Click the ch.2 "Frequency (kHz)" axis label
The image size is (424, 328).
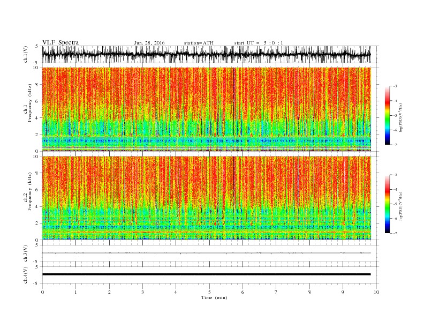coord(30,191)
